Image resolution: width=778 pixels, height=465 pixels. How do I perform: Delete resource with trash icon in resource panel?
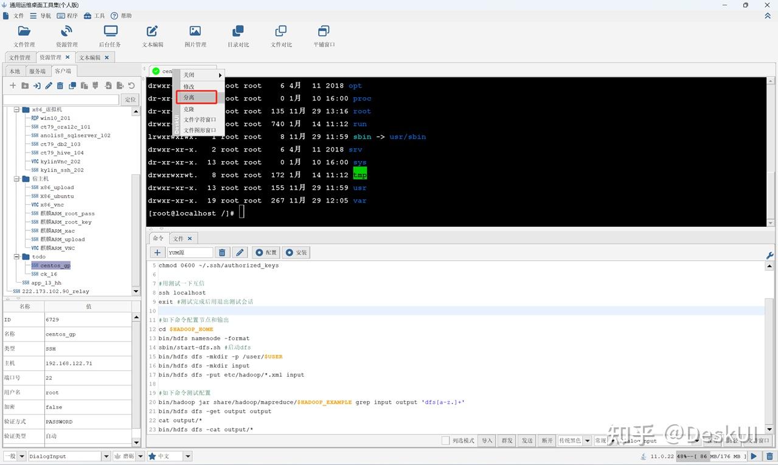[60, 86]
